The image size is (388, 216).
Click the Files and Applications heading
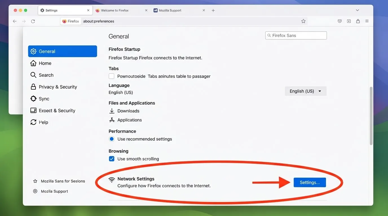[x=132, y=103]
